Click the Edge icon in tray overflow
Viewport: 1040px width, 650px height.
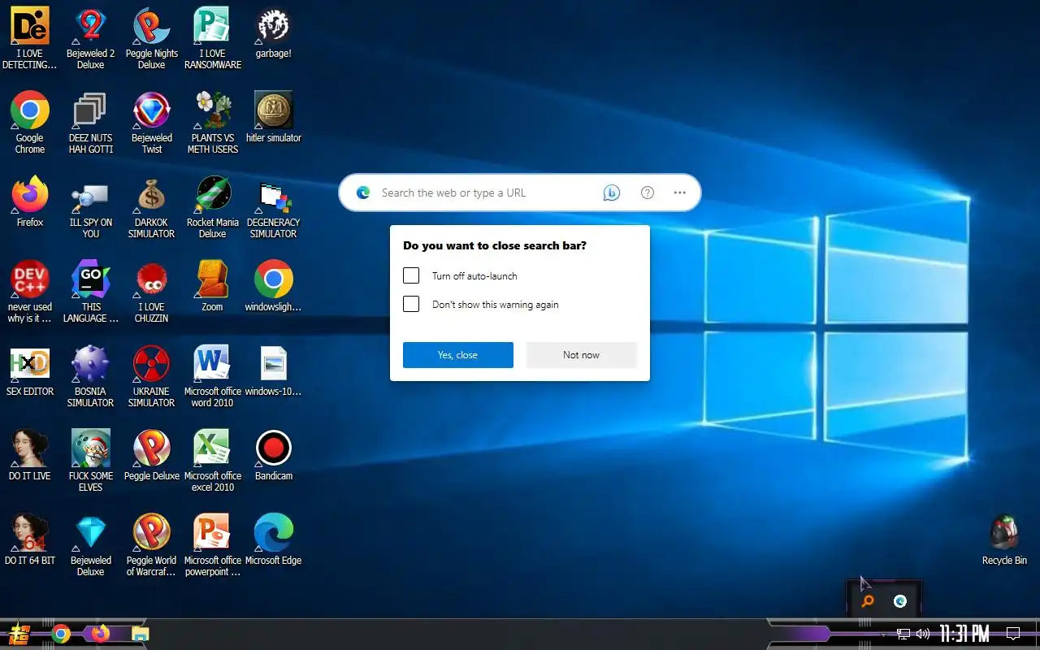click(x=900, y=601)
